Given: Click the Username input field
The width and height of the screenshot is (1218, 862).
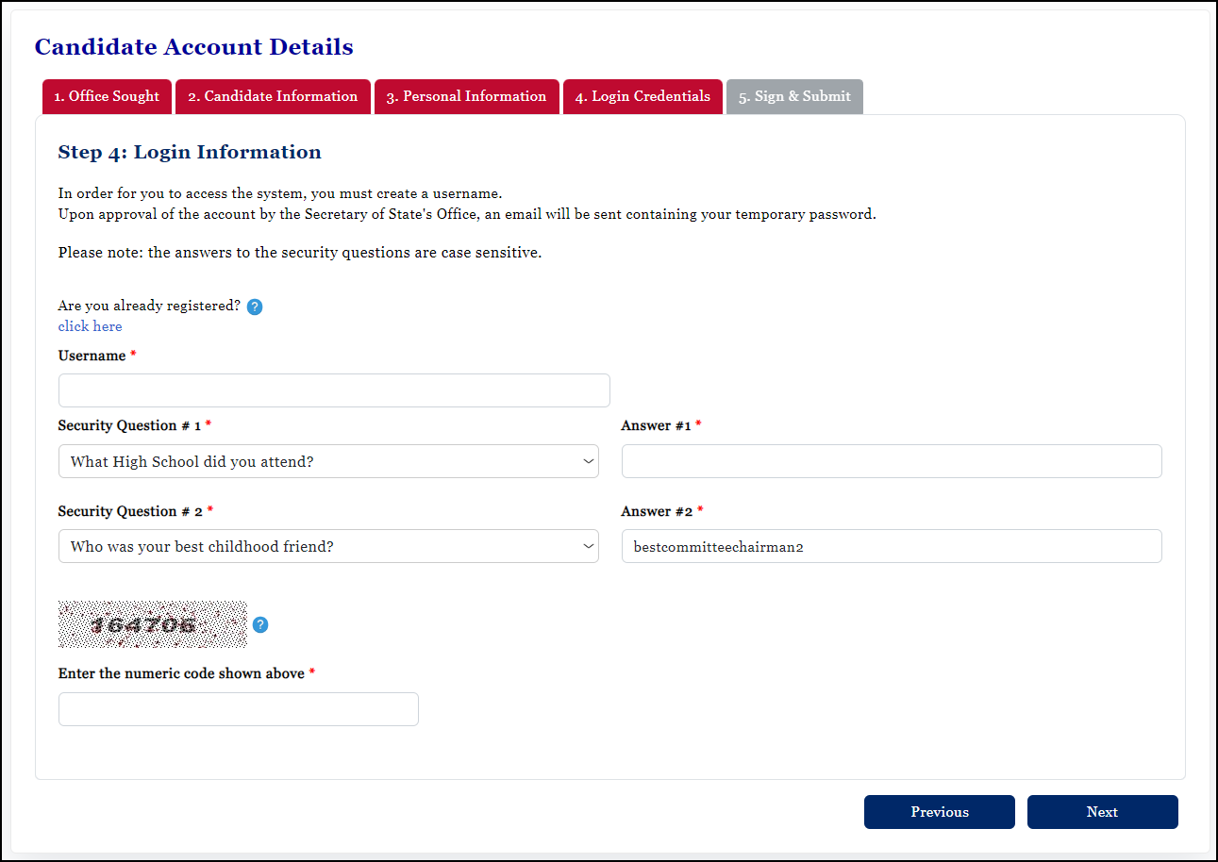Looking at the screenshot, I should pyautogui.click(x=334, y=390).
